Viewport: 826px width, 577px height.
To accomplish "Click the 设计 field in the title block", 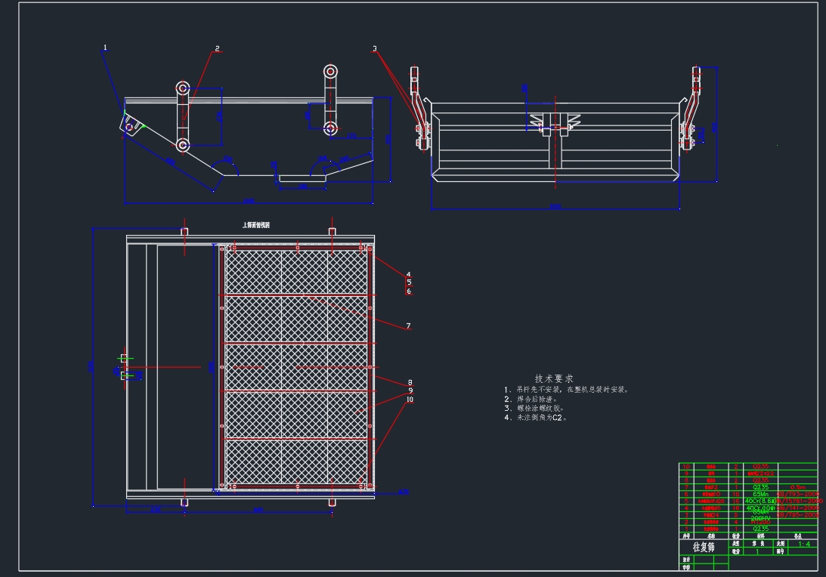I will coord(686,560).
